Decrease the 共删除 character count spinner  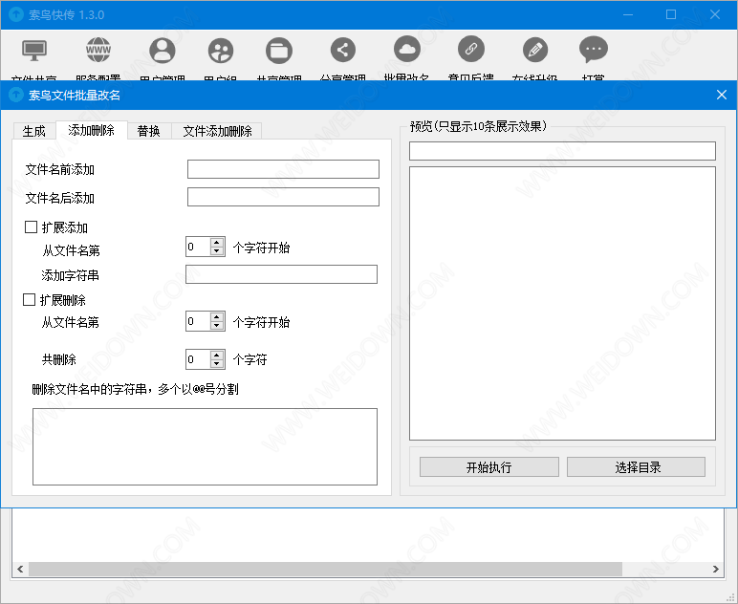(216, 363)
